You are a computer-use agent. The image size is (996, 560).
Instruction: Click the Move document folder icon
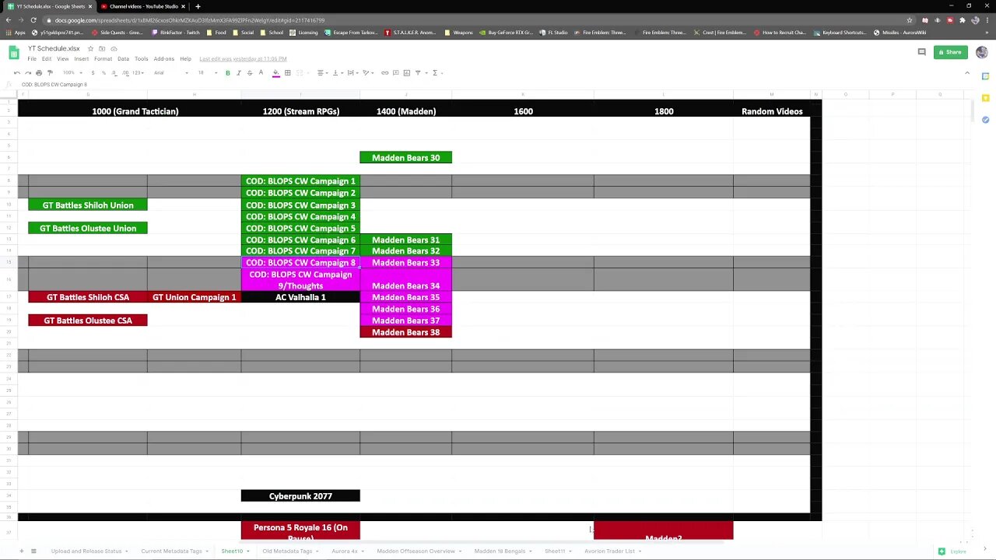[x=102, y=49]
